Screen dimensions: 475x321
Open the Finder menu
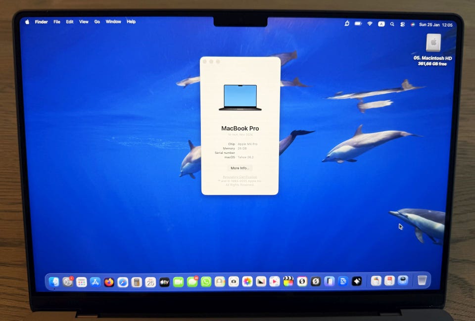(x=41, y=22)
